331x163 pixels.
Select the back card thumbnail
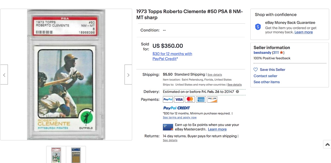76,155
